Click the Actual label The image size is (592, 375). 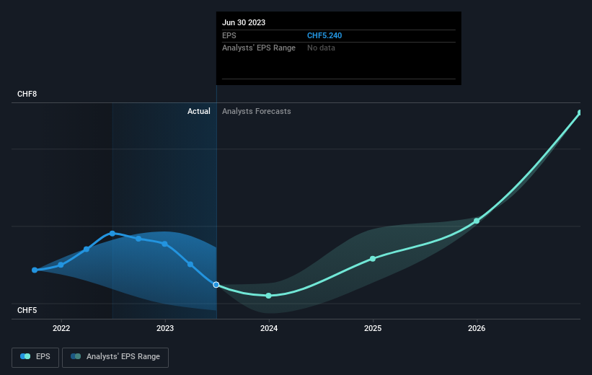[x=199, y=111]
